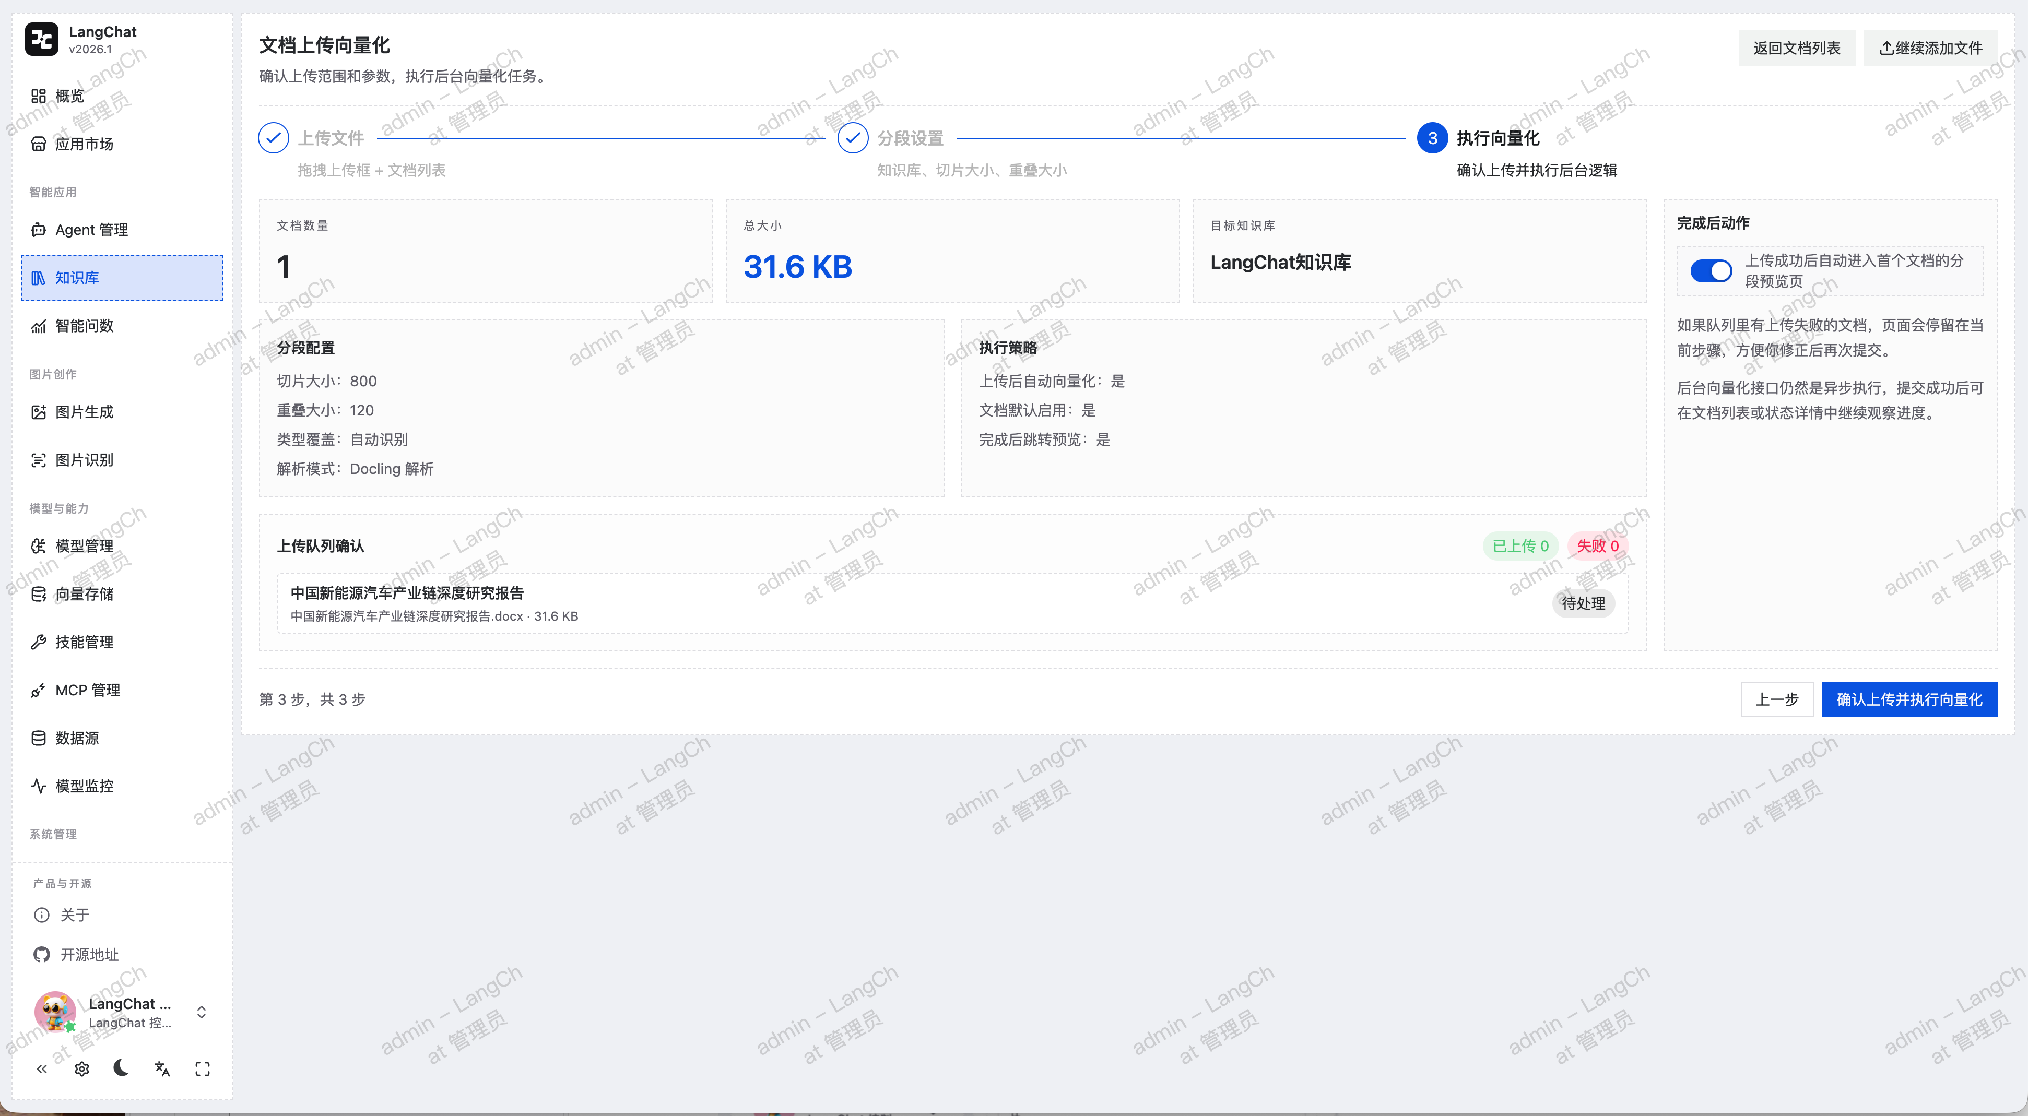Click the MCP 管理 plug icon
The width and height of the screenshot is (2028, 1116).
click(x=39, y=690)
